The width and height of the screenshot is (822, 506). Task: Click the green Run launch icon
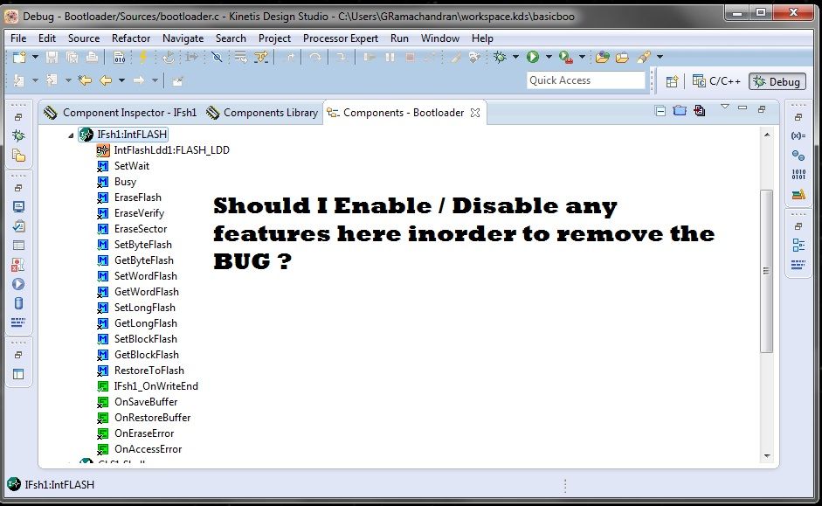[x=533, y=57]
